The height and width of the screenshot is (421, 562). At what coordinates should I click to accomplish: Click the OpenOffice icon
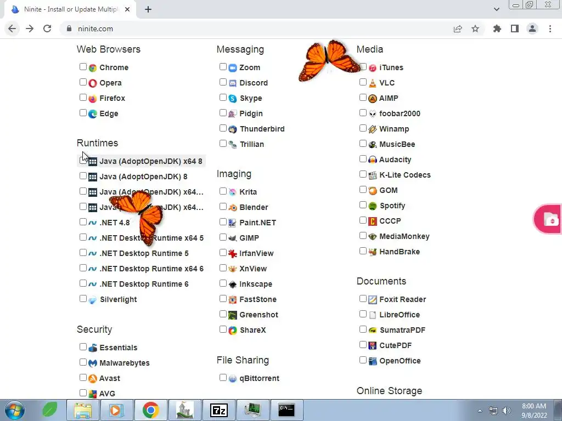pos(373,361)
